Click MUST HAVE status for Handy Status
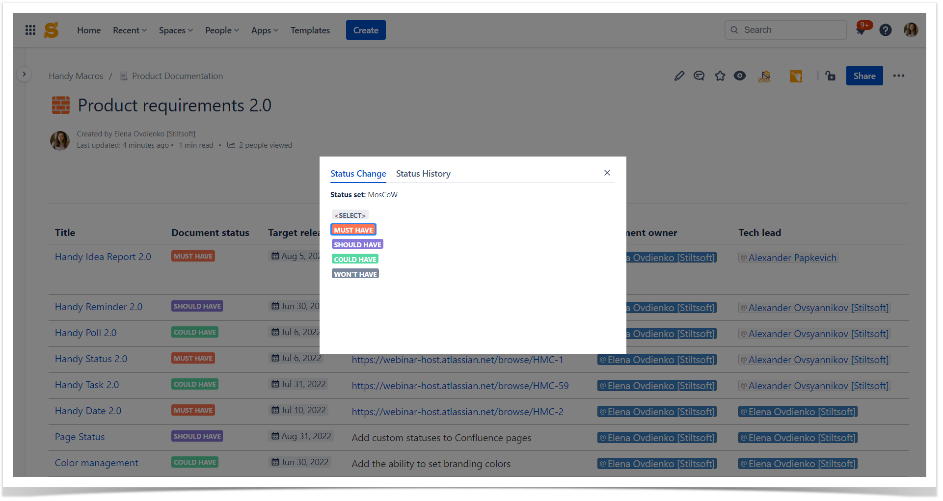Image resolution: width=943 pixels, height=501 pixels. click(193, 358)
